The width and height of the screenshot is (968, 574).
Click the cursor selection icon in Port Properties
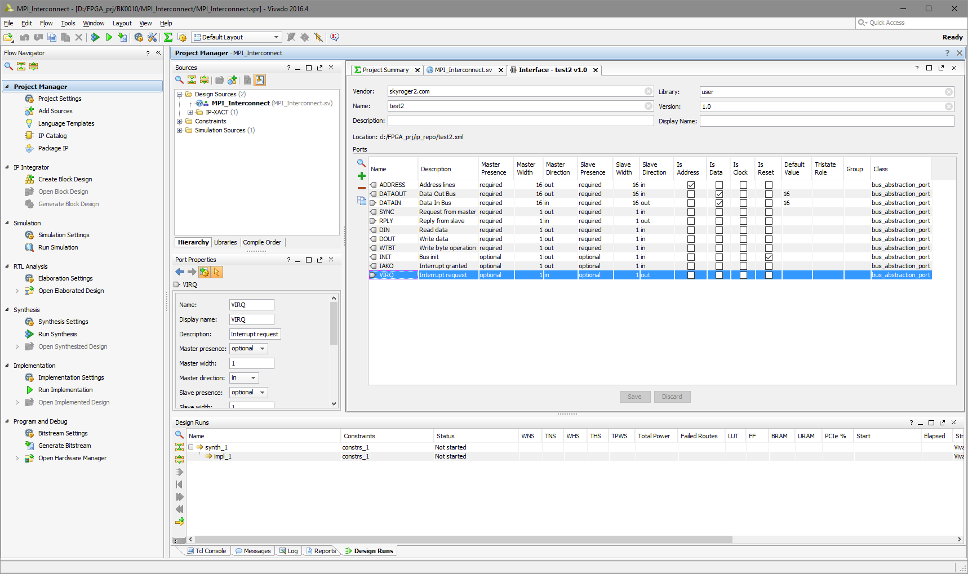[217, 272]
